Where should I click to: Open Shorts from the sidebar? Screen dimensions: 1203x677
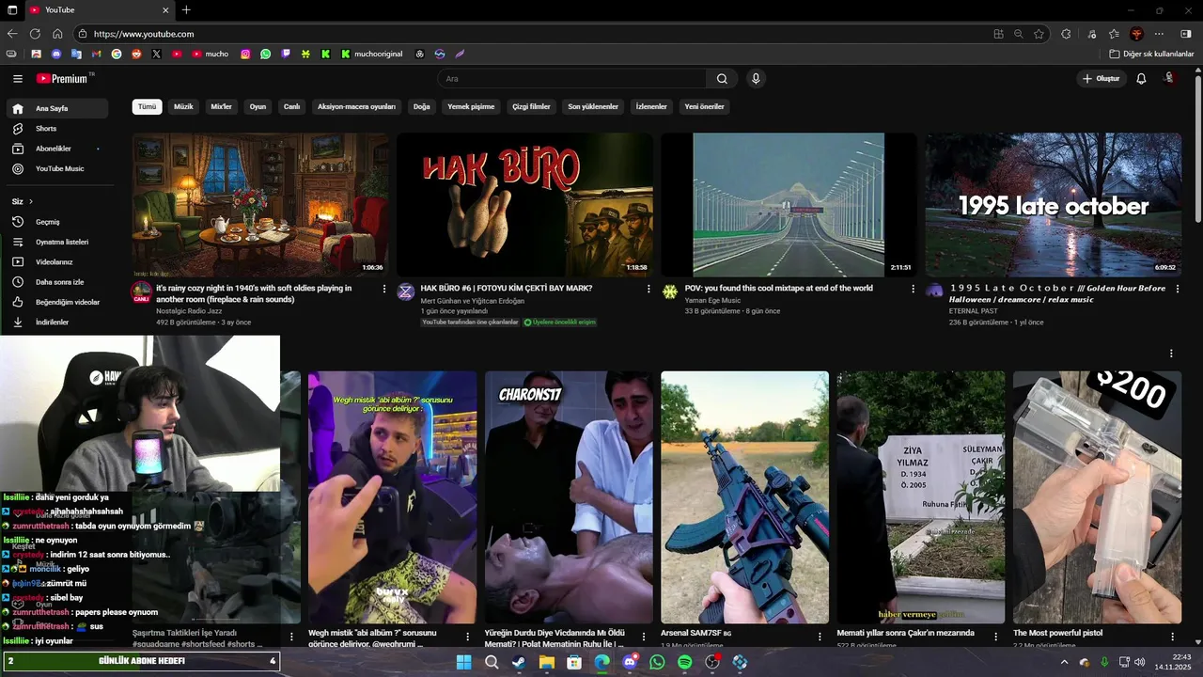coord(56,129)
